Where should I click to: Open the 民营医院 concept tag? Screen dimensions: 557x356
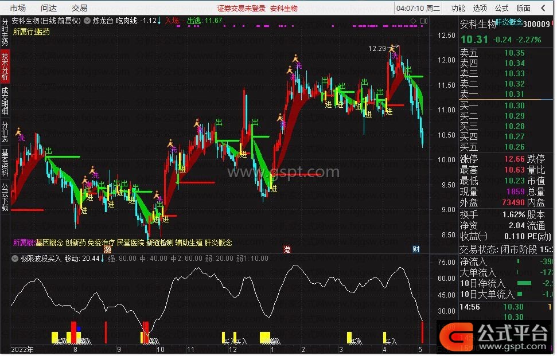point(131,242)
